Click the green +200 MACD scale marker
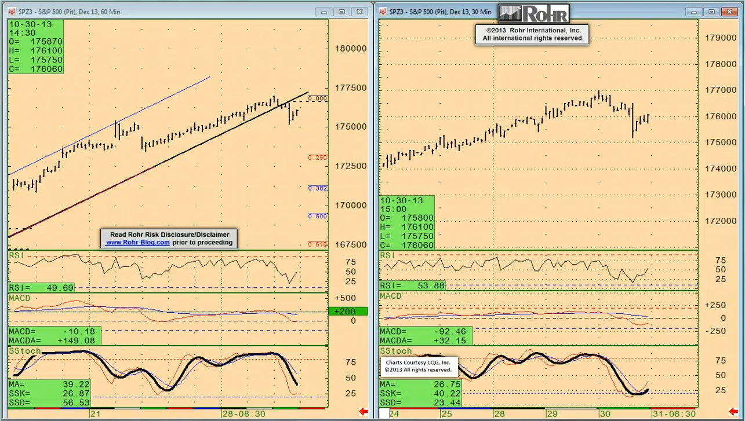This screenshot has height=421, width=745. click(348, 312)
